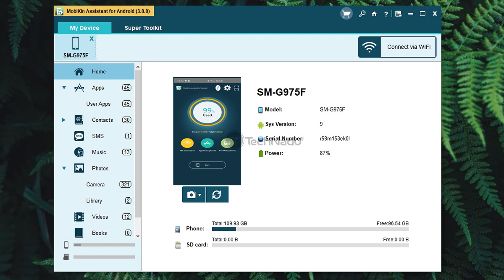Go to Home in the sidebar
Screen dimensions: 504x280
pos(94,71)
